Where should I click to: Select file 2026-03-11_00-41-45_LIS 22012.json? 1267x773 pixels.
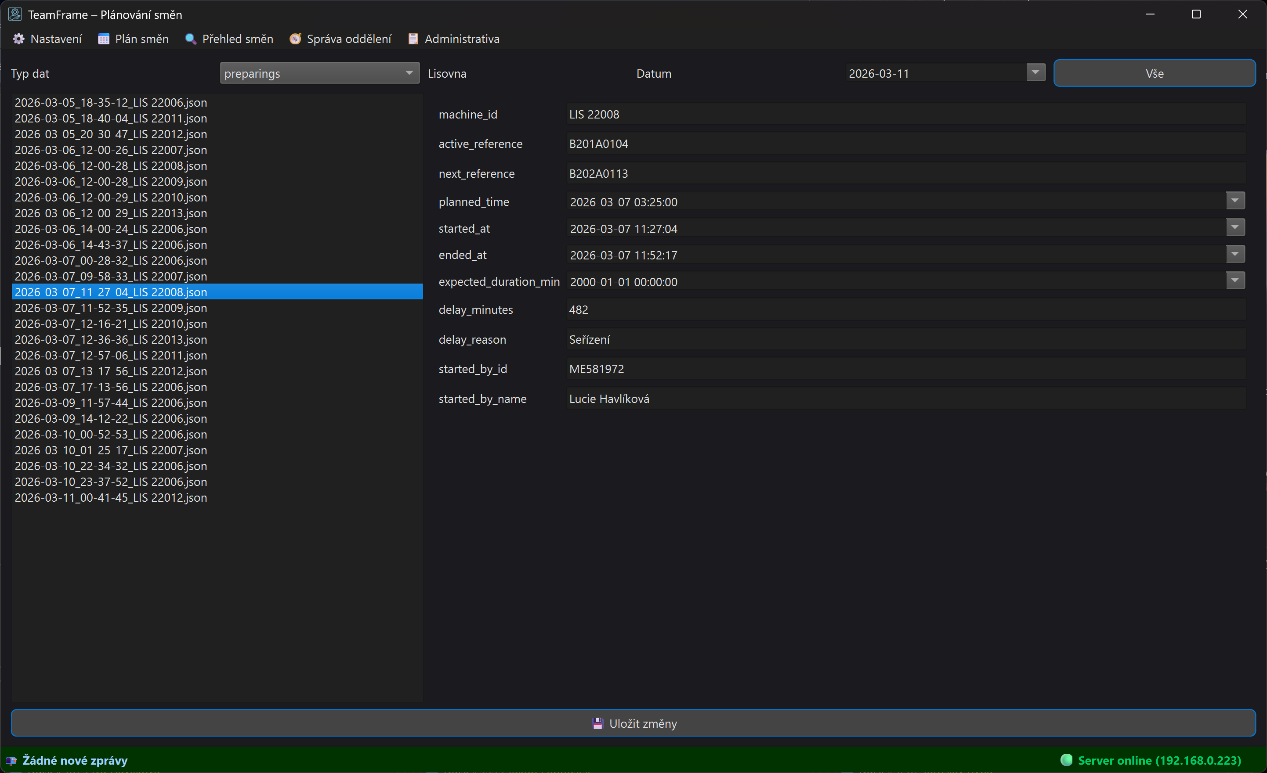click(111, 498)
